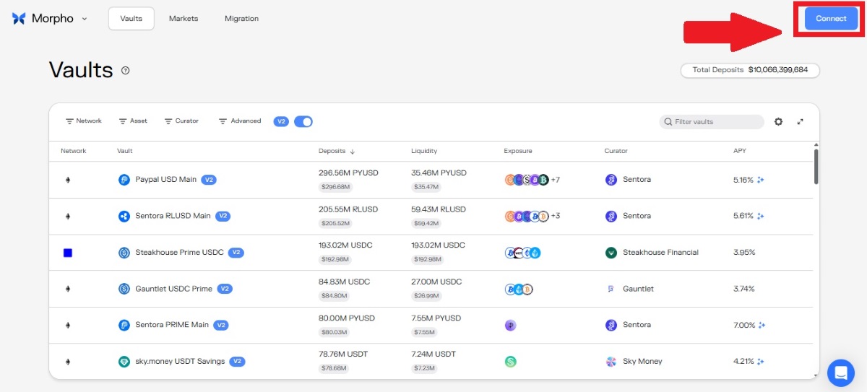Click the Steakhouse Financial curator icon

pos(611,253)
